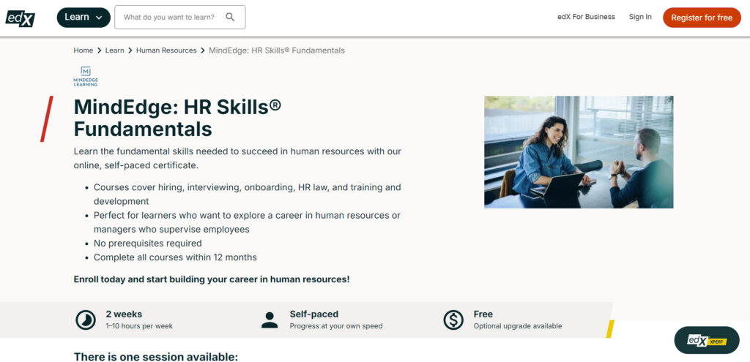
Task: Open the edX Xpert chat button
Action: [707, 340]
